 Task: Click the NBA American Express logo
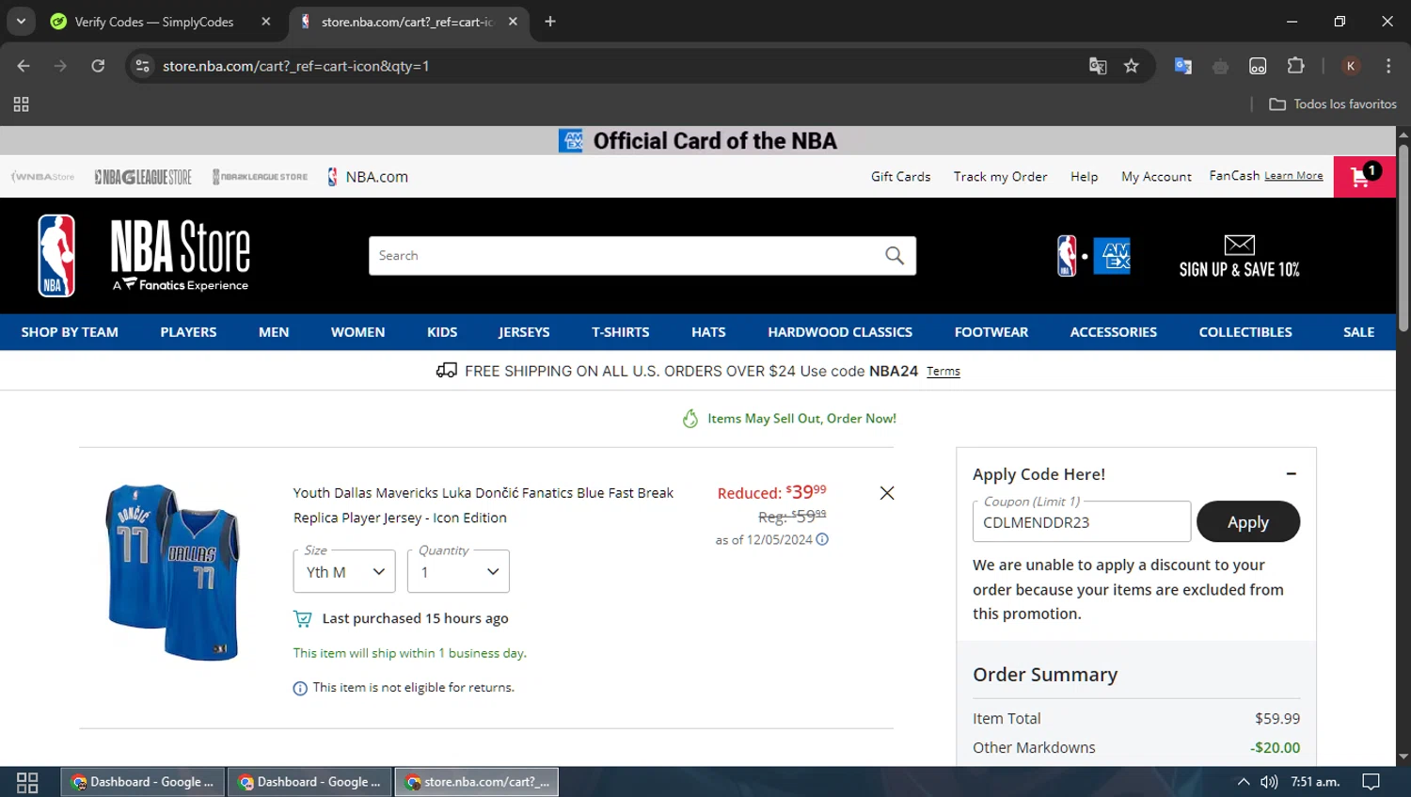click(x=1093, y=256)
